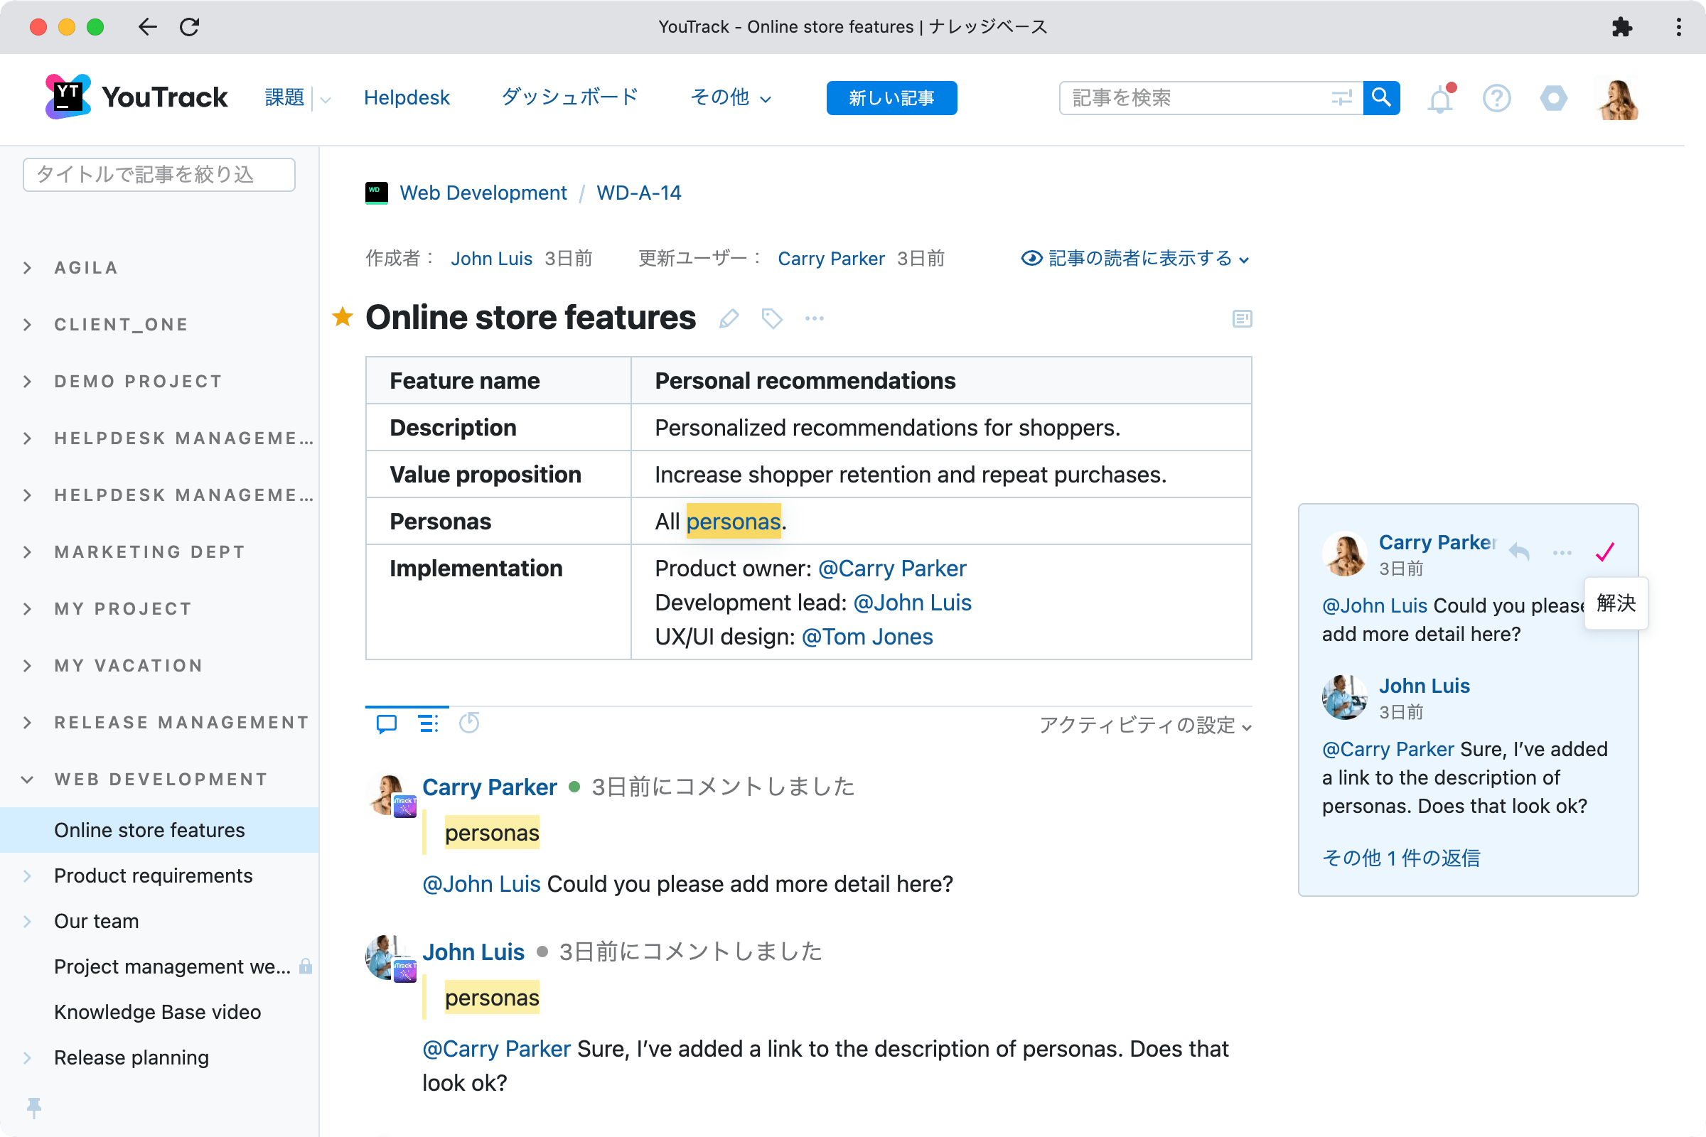This screenshot has width=1706, height=1137.
Task: Click the reply arrow on Carry Parker's comment
Action: pos(1519,553)
